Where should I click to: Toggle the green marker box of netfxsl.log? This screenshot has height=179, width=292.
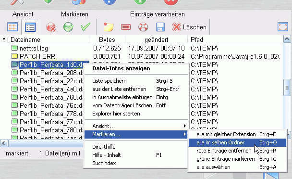tap(14, 48)
